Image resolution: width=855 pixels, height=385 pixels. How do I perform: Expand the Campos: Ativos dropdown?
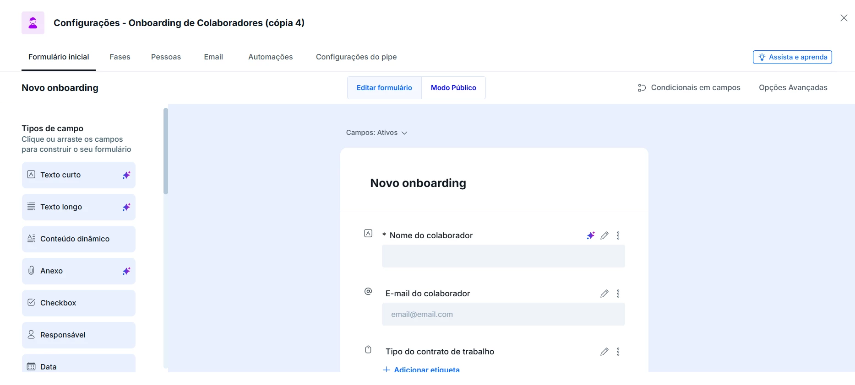376,133
